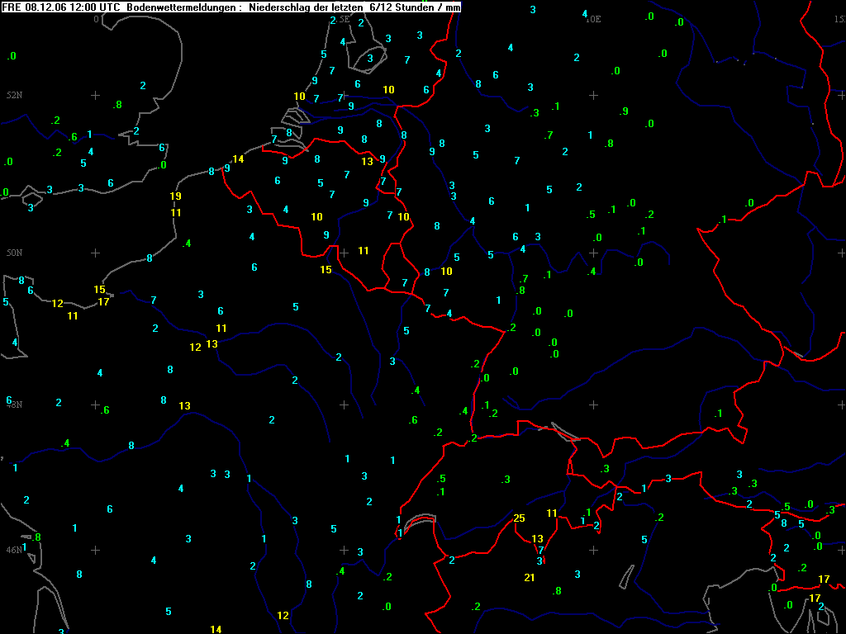
Task: Select the yellow 19 station value
Action: 175,196
